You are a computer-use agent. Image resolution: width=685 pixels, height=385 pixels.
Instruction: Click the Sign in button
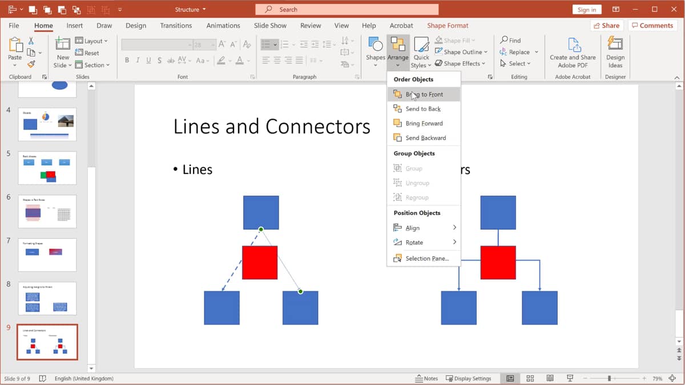pyautogui.click(x=587, y=10)
